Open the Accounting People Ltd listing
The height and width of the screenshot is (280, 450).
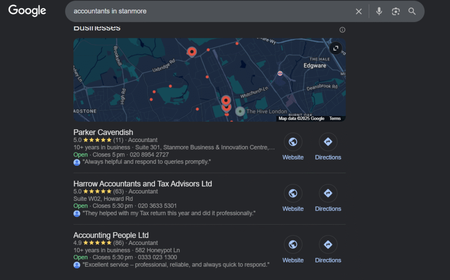click(x=111, y=235)
